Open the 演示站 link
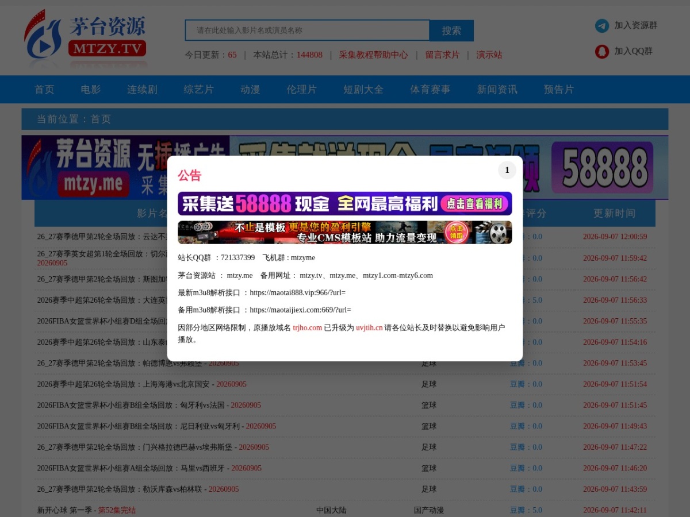690x517 pixels. (489, 55)
